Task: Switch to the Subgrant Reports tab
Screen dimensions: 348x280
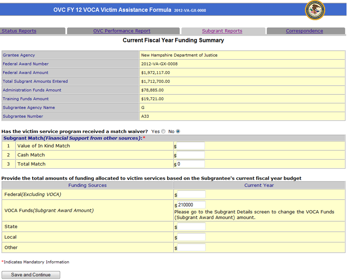Action: [x=222, y=31]
